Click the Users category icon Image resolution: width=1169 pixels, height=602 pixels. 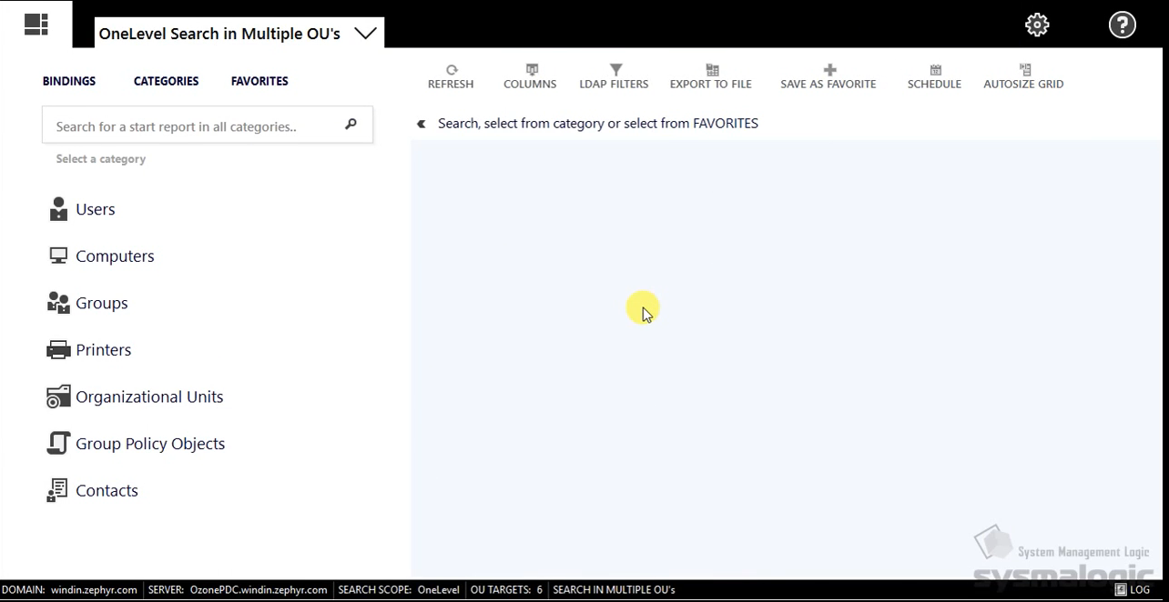[58, 209]
